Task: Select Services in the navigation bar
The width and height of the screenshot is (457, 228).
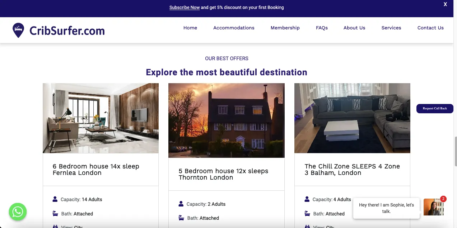Action: click(x=391, y=28)
